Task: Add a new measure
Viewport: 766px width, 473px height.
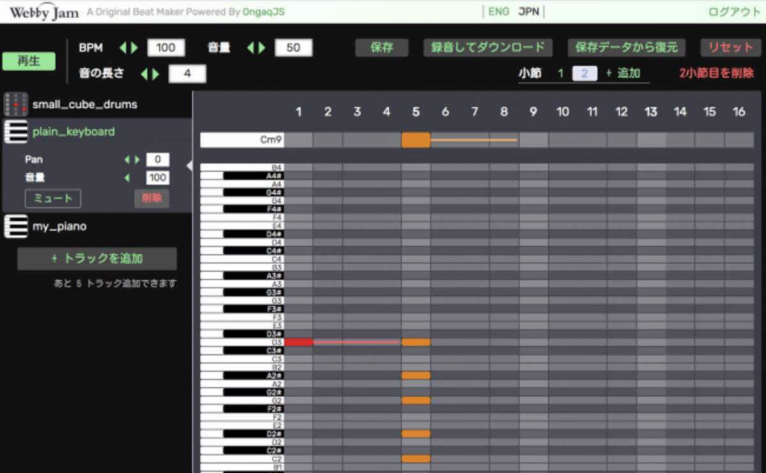Action: [623, 73]
